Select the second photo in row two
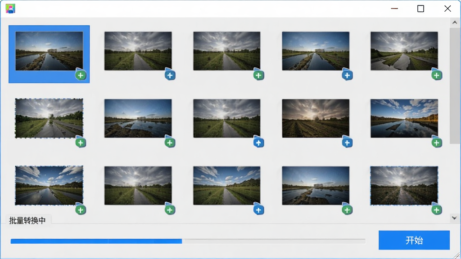Viewport: 461px width, 259px height. pyautogui.click(x=138, y=118)
